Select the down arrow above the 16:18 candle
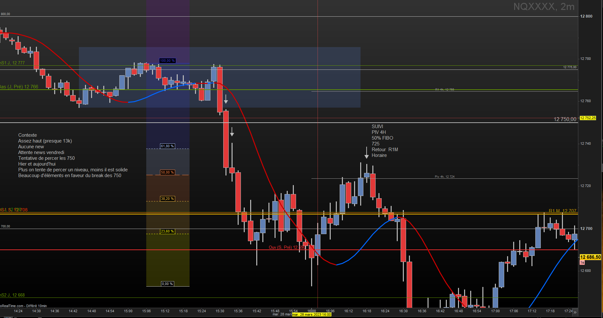603x318 pixels. tap(366, 152)
